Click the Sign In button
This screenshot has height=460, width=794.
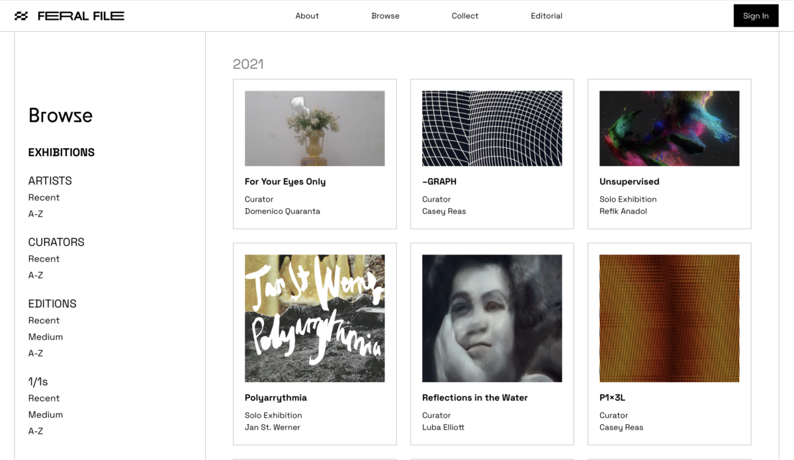click(756, 16)
